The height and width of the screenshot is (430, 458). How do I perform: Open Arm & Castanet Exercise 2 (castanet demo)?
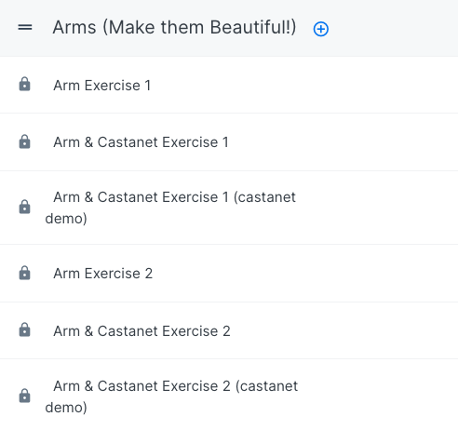tap(171, 396)
